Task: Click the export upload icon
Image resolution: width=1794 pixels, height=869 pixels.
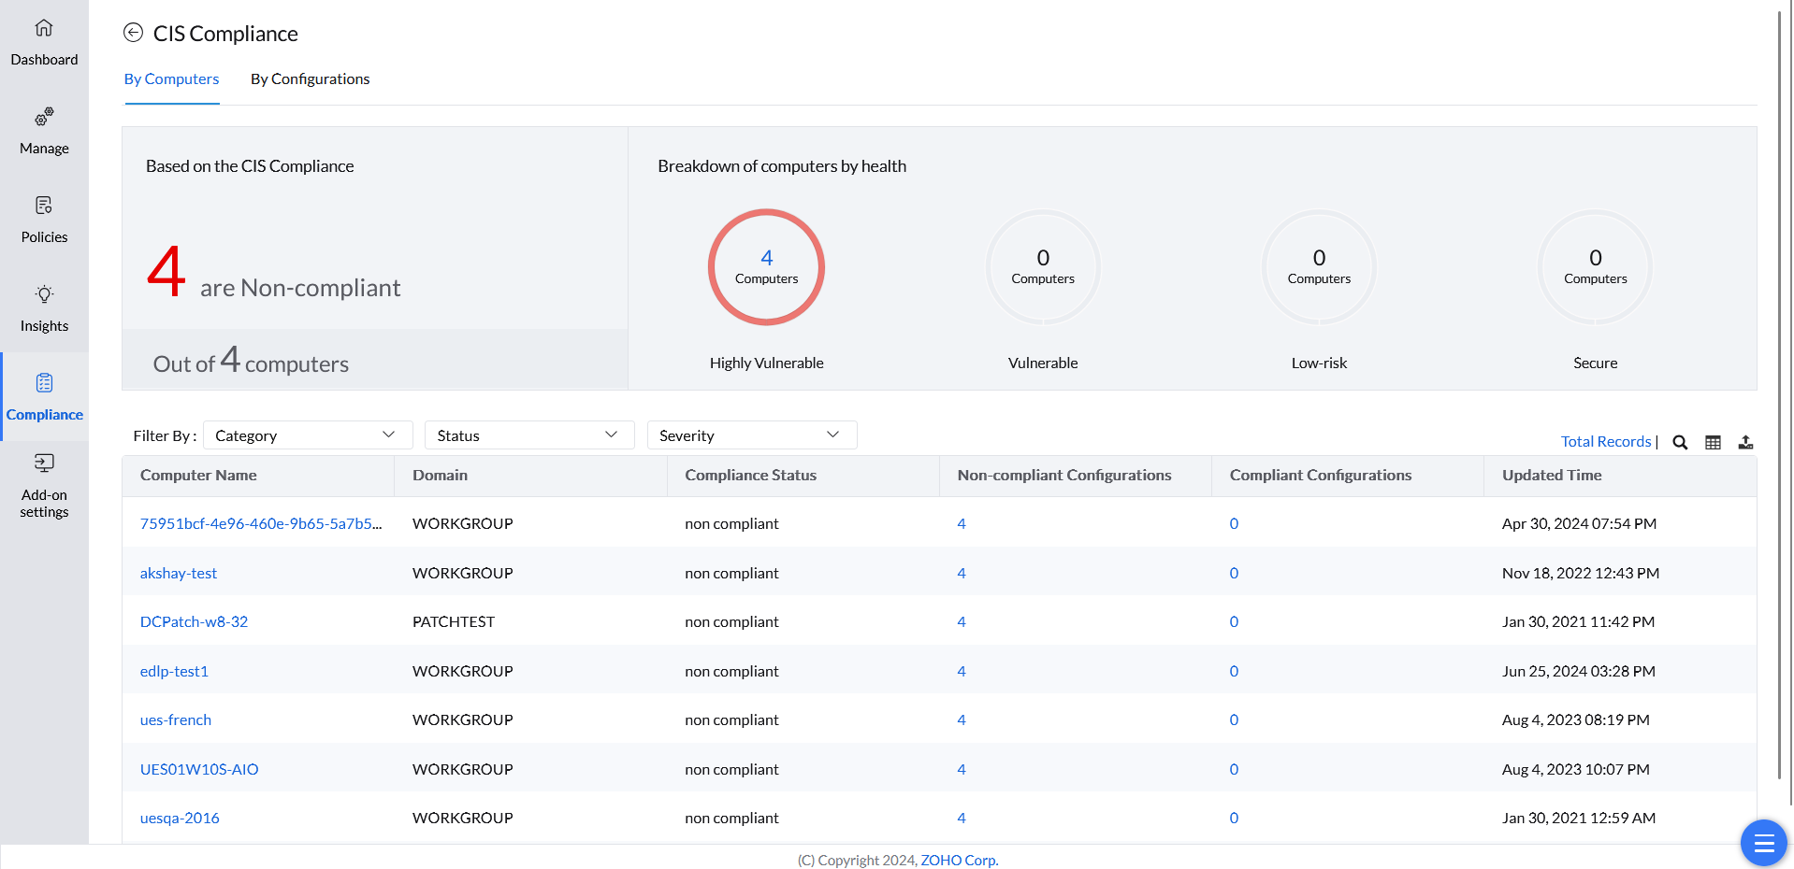Action: pyautogui.click(x=1745, y=442)
